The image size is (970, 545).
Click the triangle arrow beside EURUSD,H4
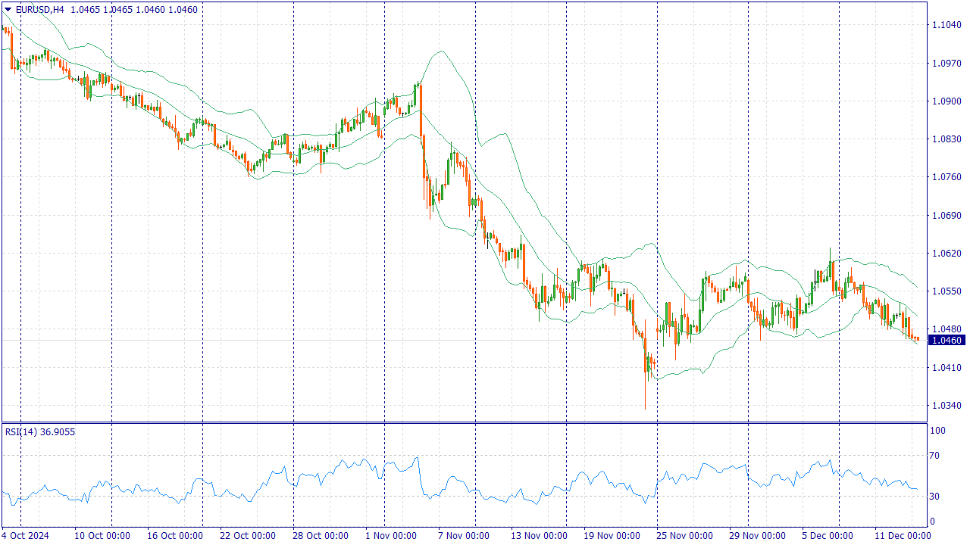(x=8, y=9)
